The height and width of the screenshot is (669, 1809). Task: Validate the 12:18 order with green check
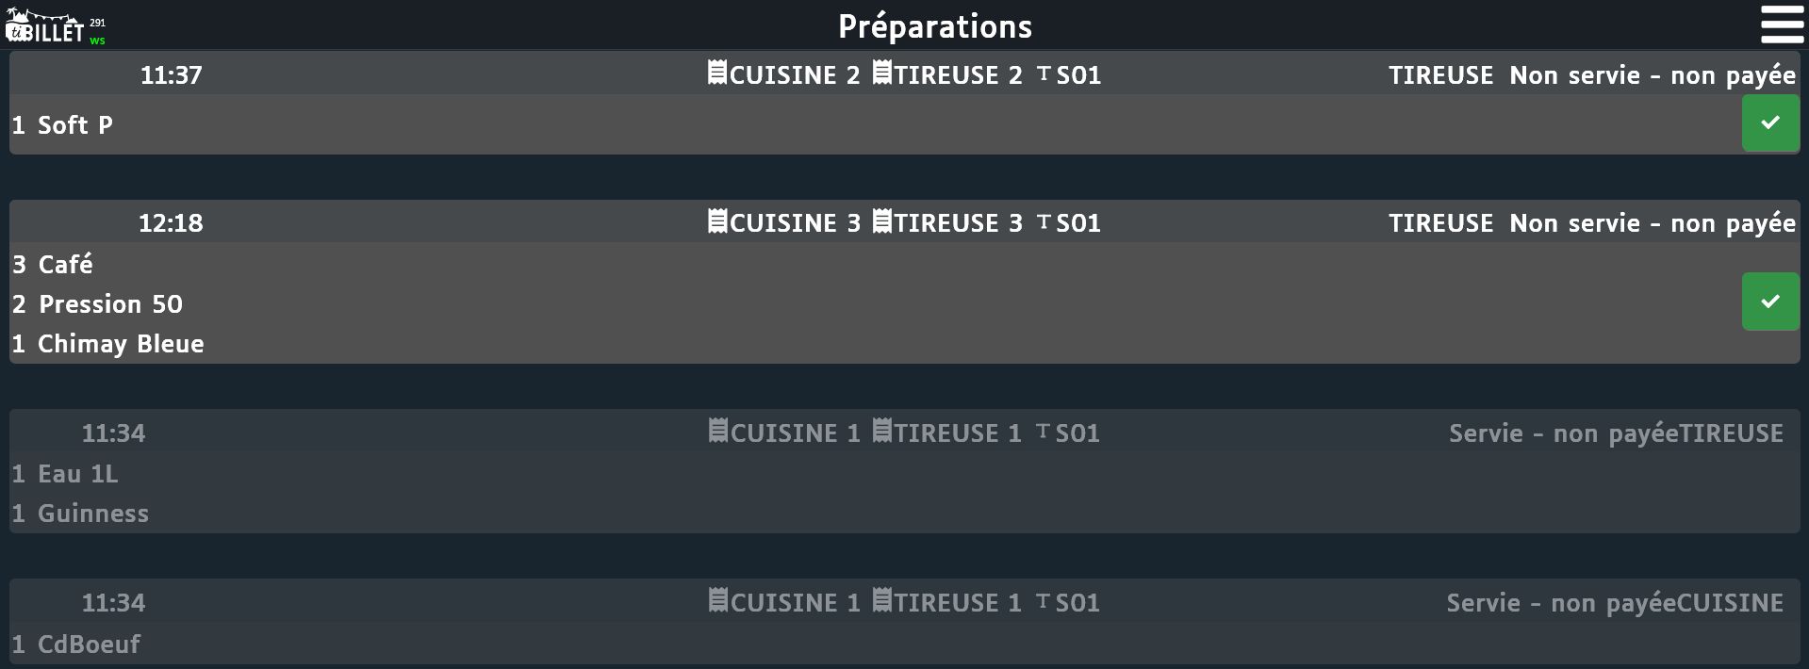click(1769, 302)
